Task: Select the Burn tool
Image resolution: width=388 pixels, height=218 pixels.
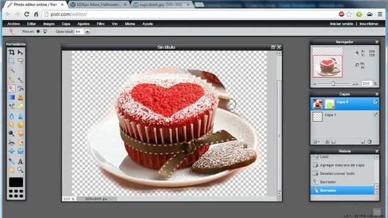Action: click(x=20, y=133)
